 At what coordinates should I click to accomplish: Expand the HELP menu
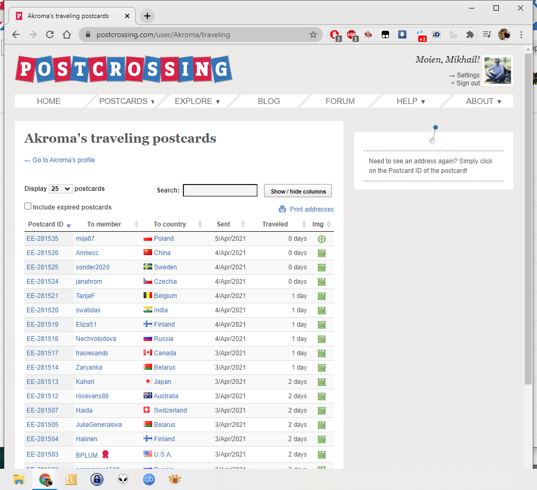coord(411,101)
